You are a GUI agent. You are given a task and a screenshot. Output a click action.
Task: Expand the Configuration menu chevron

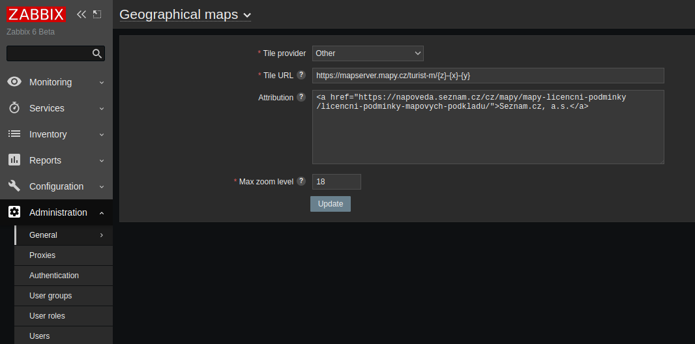click(102, 187)
